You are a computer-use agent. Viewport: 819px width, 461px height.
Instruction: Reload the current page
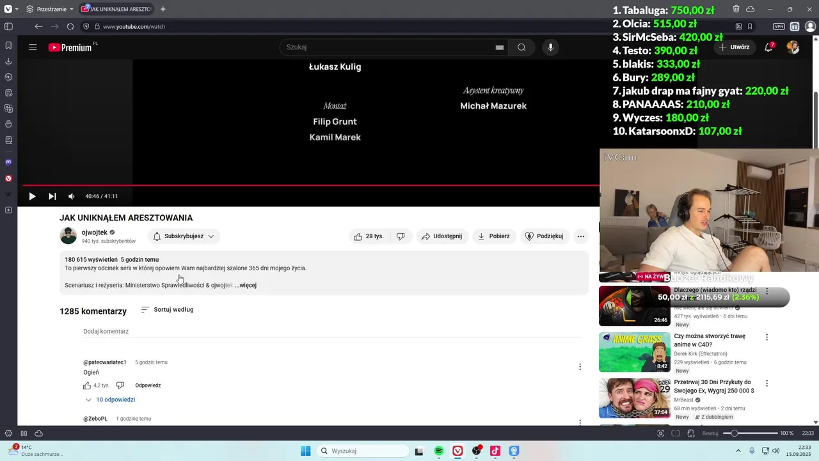(x=70, y=26)
